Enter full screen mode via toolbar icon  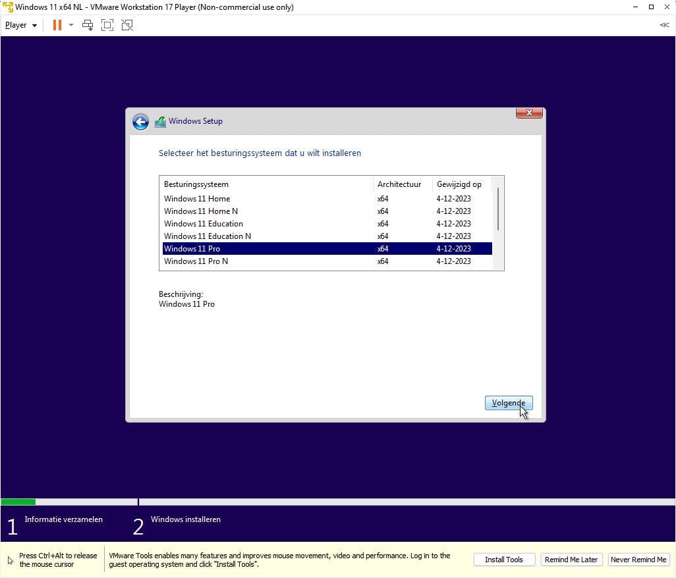tap(107, 25)
